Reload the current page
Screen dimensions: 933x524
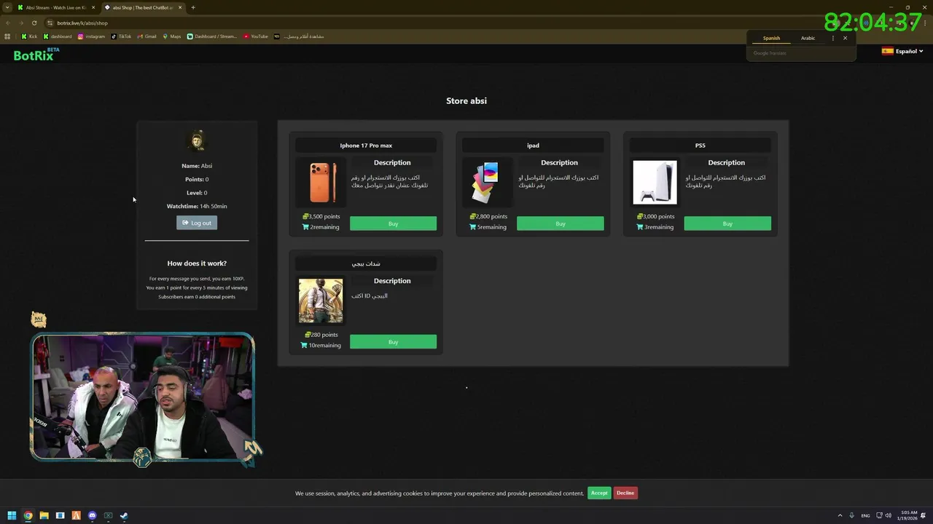34,23
